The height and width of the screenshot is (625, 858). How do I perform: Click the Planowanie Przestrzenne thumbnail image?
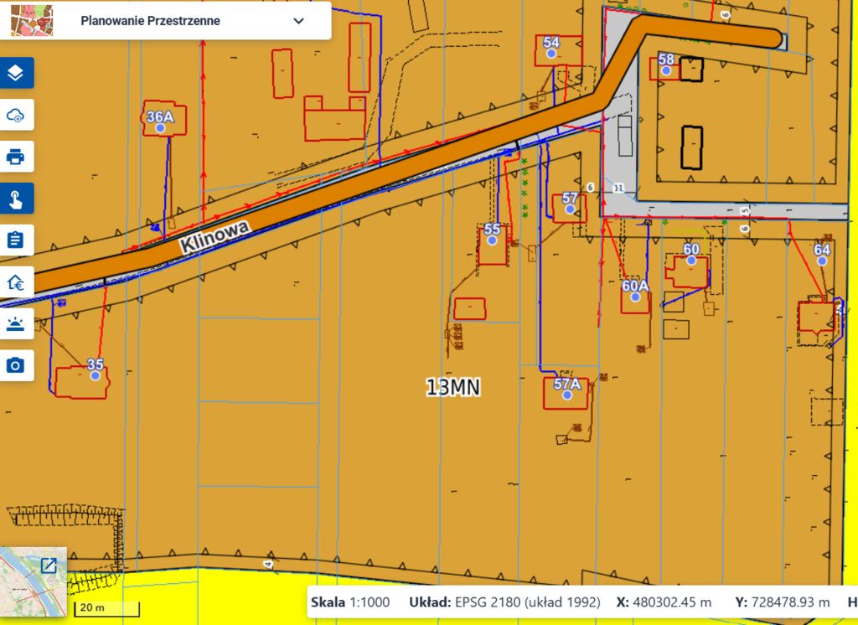(x=33, y=20)
